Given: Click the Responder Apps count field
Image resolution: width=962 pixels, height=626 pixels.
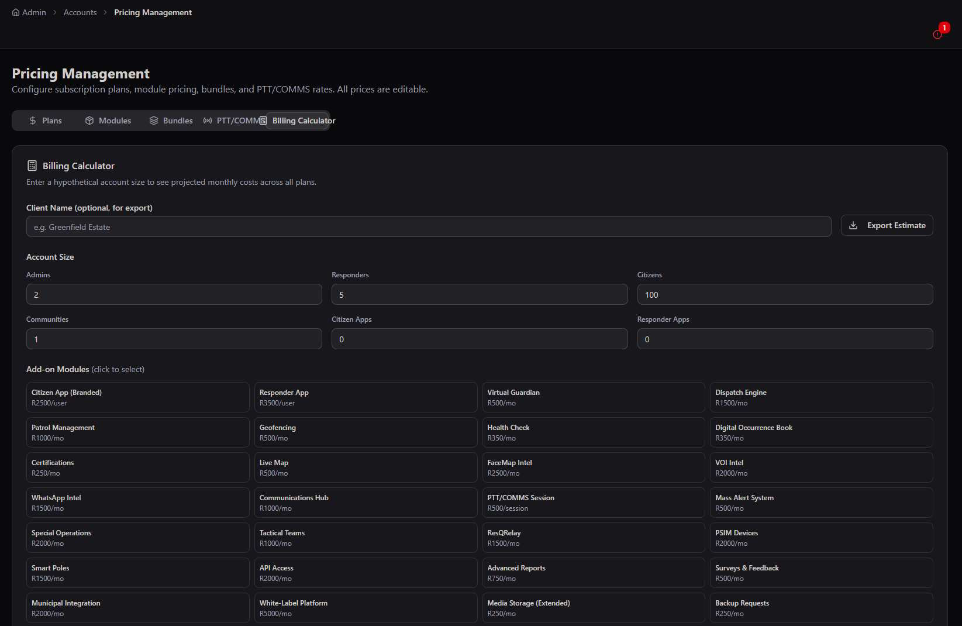Looking at the screenshot, I should pos(785,339).
